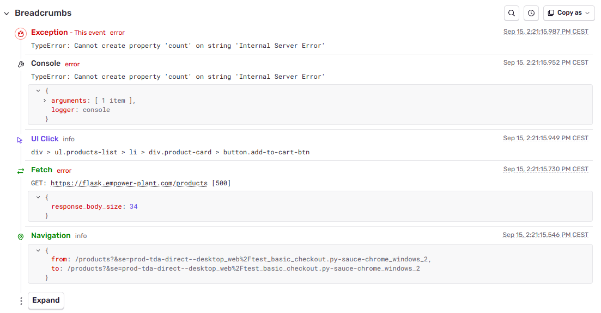Click the response_body_size value 34

tap(133, 206)
